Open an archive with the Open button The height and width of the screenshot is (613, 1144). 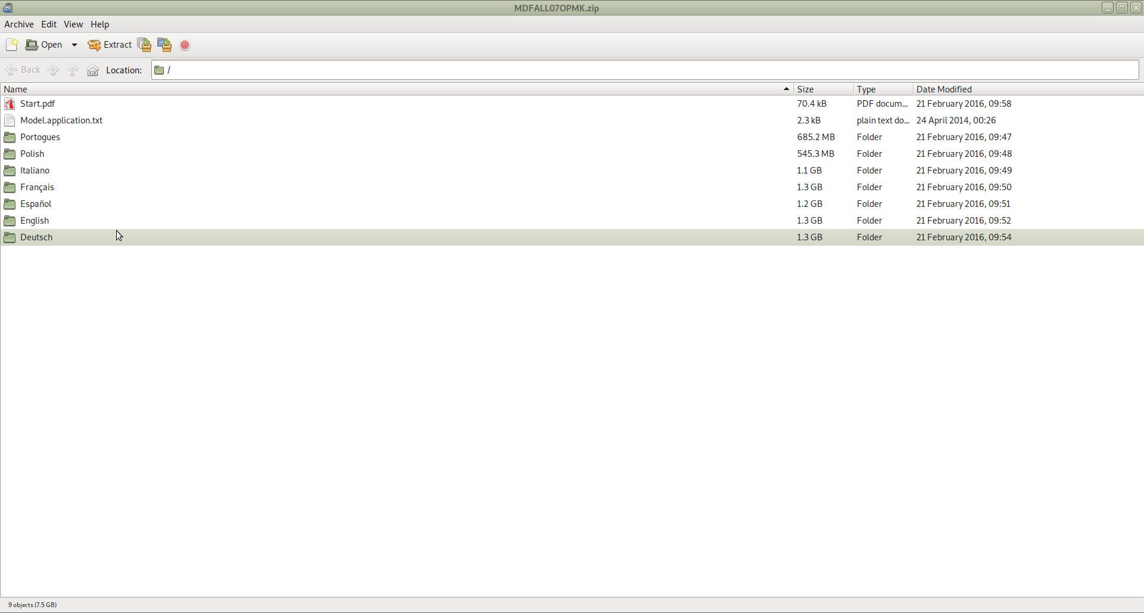pyautogui.click(x=44, y=45)
